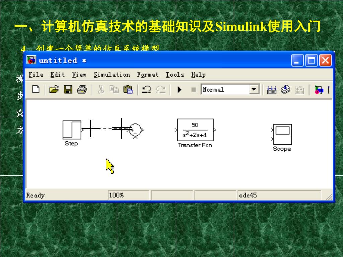Click the Ready status text
Screen dimensions: 343x257
(x=36, y=195)
